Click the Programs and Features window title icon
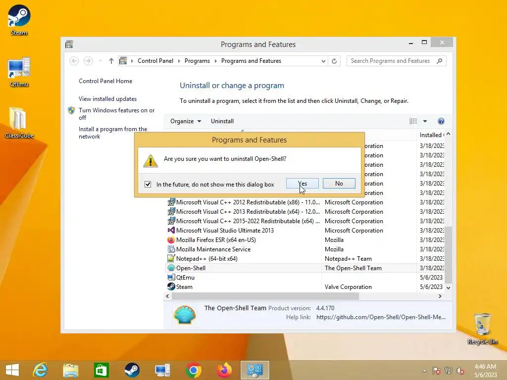This screenshot has height=380, width=507. coord(69,44)
